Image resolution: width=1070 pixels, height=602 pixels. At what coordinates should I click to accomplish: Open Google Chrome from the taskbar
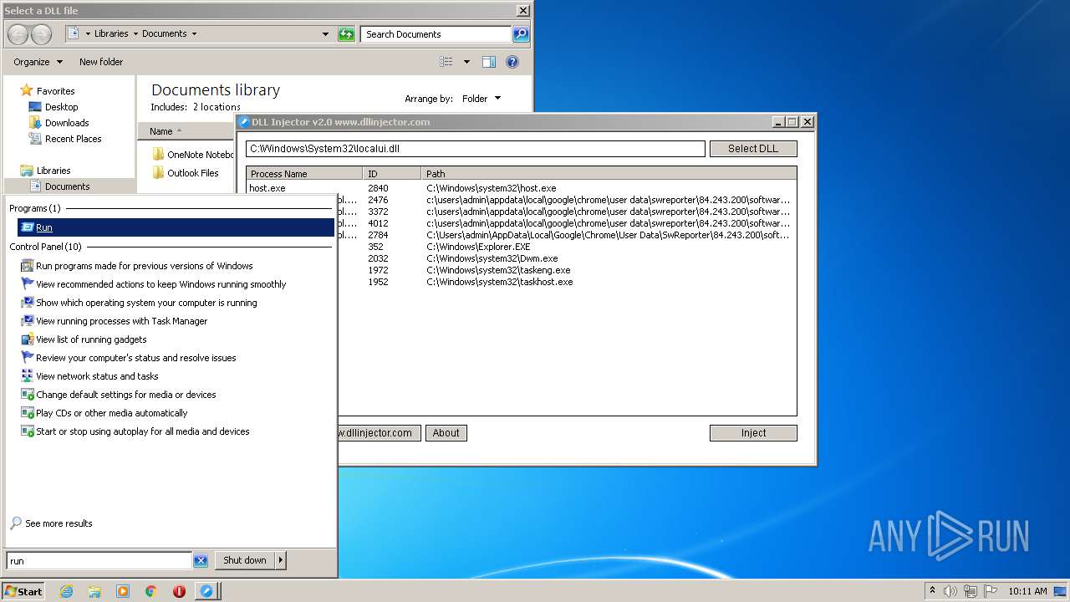point(151,591)
